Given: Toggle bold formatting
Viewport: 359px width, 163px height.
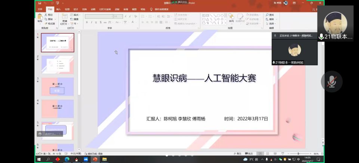Looking at the screenshot, I should [x=86, y=22].
